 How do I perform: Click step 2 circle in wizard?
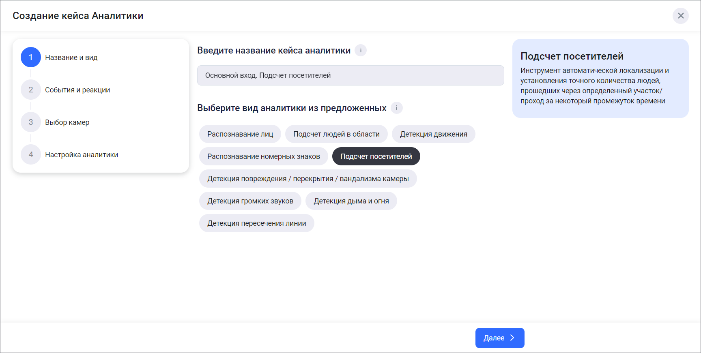click(31, 90)
